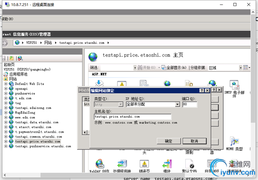Expand the Default Web Site node

6,84
